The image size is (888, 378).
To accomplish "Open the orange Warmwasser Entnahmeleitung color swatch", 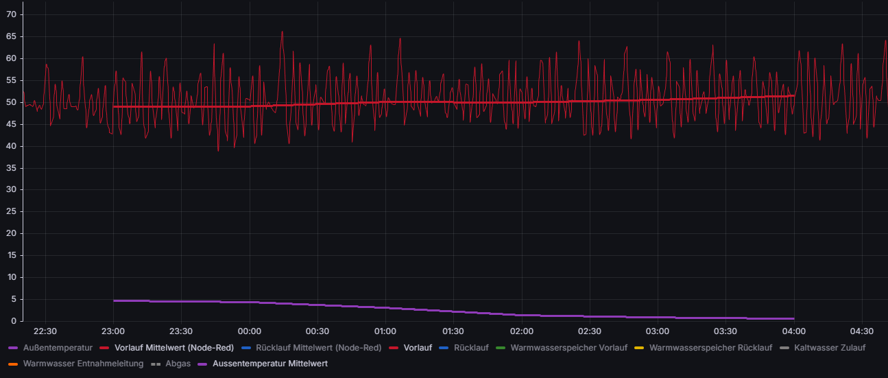I will click(13, 364).
